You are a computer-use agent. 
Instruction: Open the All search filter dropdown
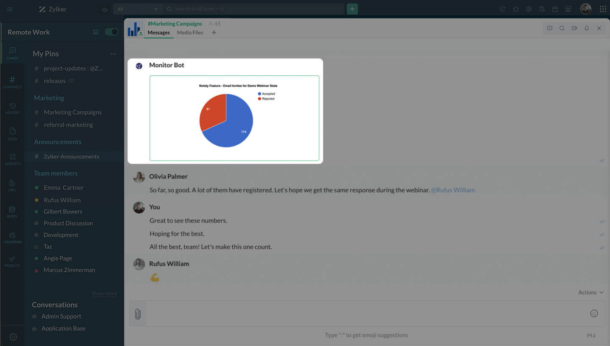click(138, 9)
